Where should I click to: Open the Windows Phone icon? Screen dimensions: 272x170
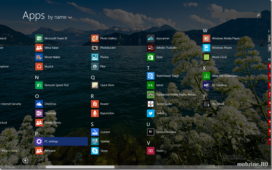click(207, 48)
